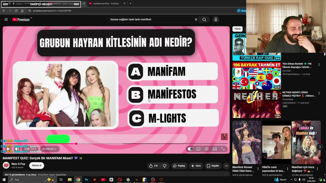Open options for 'Manifam için imza' short
Viewport: 326px width, 183px height.
click(x=317, y=169)
